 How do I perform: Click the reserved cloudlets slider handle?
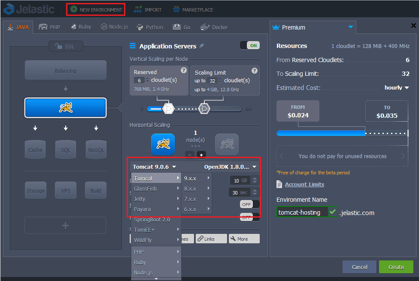pyautogui.click(x=168, y=109)
